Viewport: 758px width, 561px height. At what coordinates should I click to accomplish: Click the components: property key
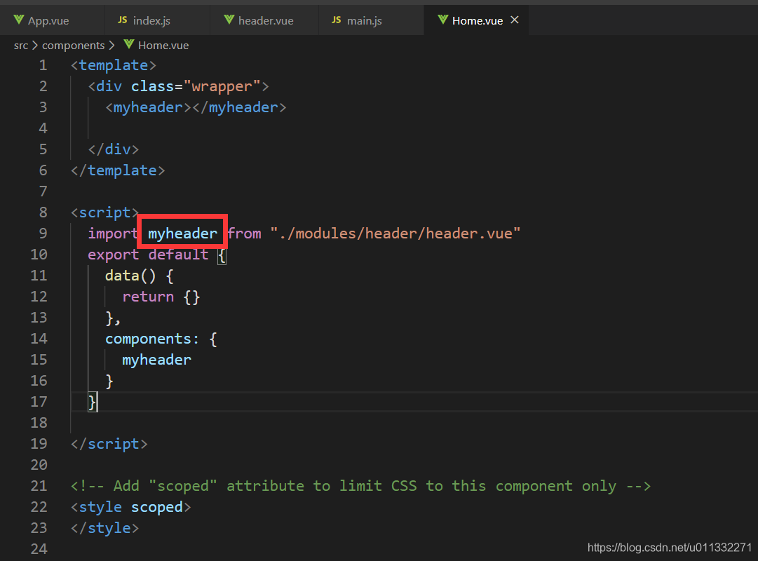point(151,339)
